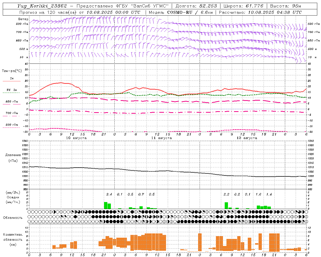Click the Модель COSMO-RU / 6.6км label
This screenshot has height=257, width=321.
(x=180, y=12)
